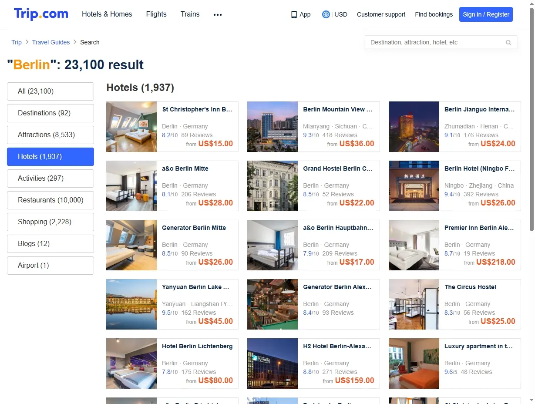The height and width of the screenshot is (404, 535).
Task: Open Customer support
Action: point(381,14)
